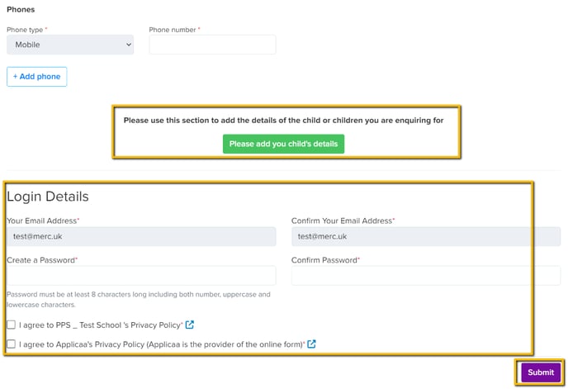568x389 pixels.
Task: Click Your Email Address field
Action: pos(141,236)
